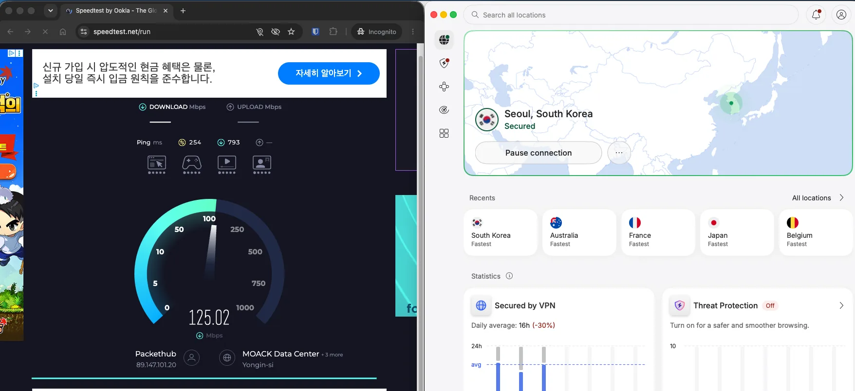Click the browser extensions puzzle icon
The image size is (855, 391).
333,32
